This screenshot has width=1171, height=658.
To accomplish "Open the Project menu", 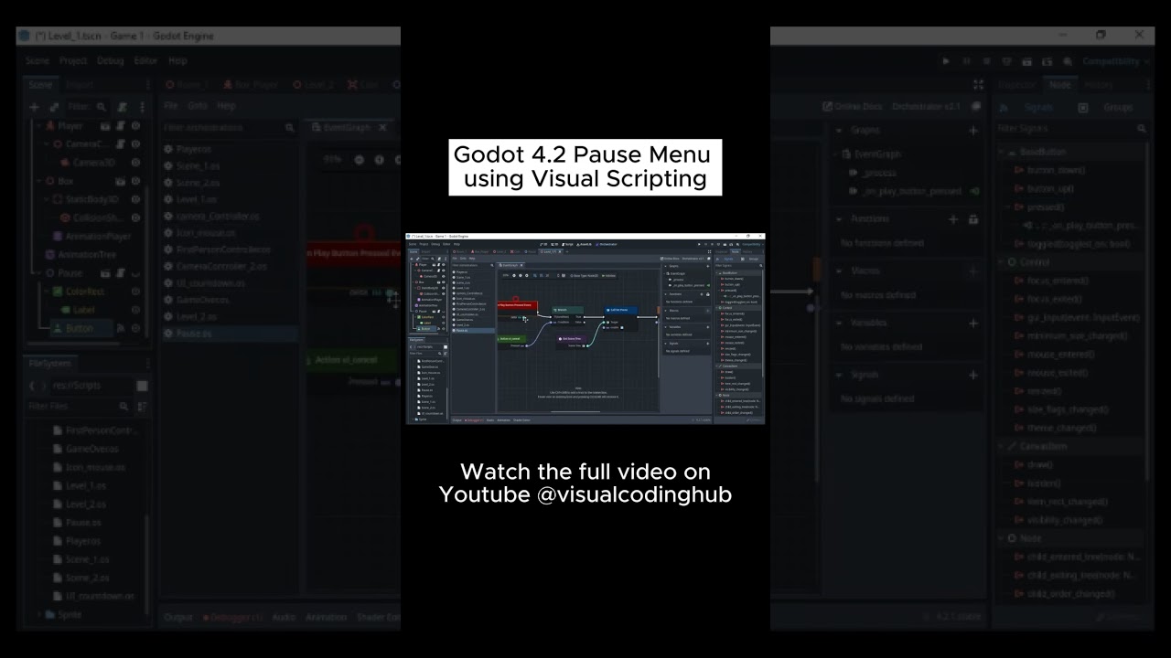I will (x=73, y=61).
